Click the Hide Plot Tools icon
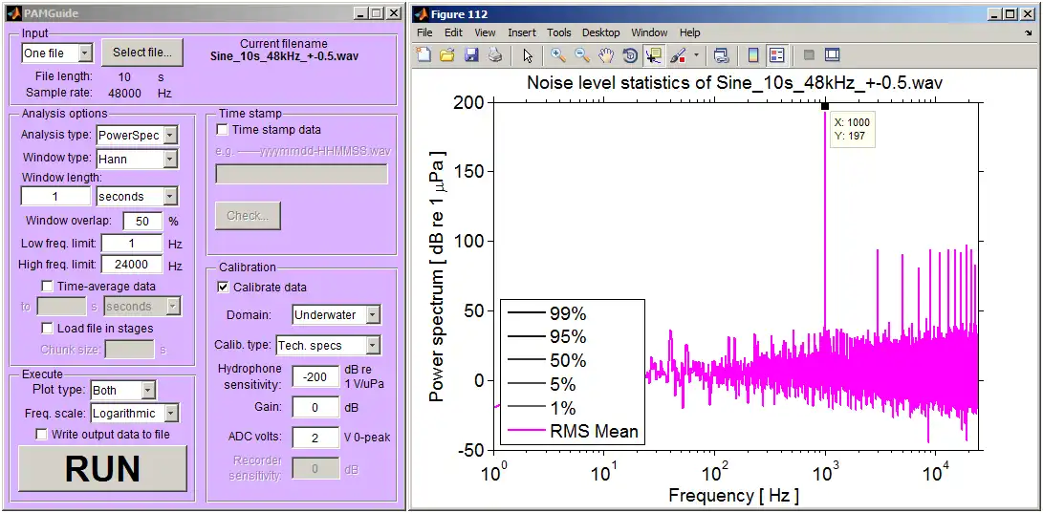 click(x=809, y=55)
